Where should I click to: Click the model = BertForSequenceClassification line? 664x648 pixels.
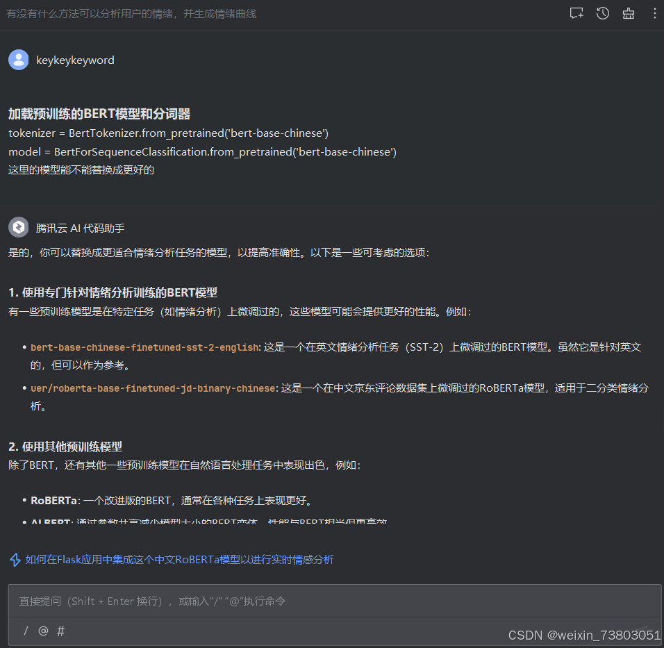(202, 151)
